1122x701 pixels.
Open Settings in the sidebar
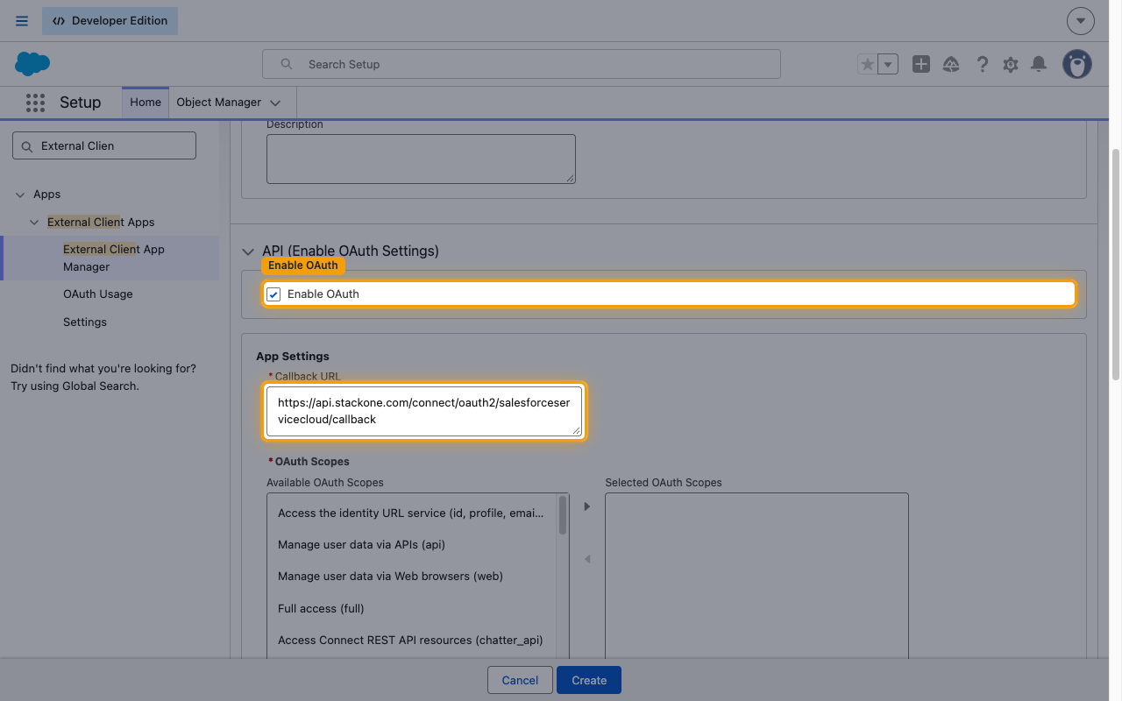pyautogui.click(x=85, y=322)
